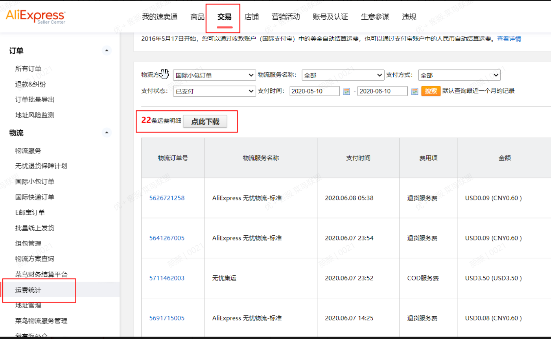Open the 支付方式 dropdown
Viewport: 551px width, 339px height.
459,75
